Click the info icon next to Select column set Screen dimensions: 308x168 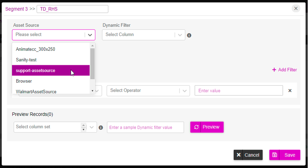101,128
